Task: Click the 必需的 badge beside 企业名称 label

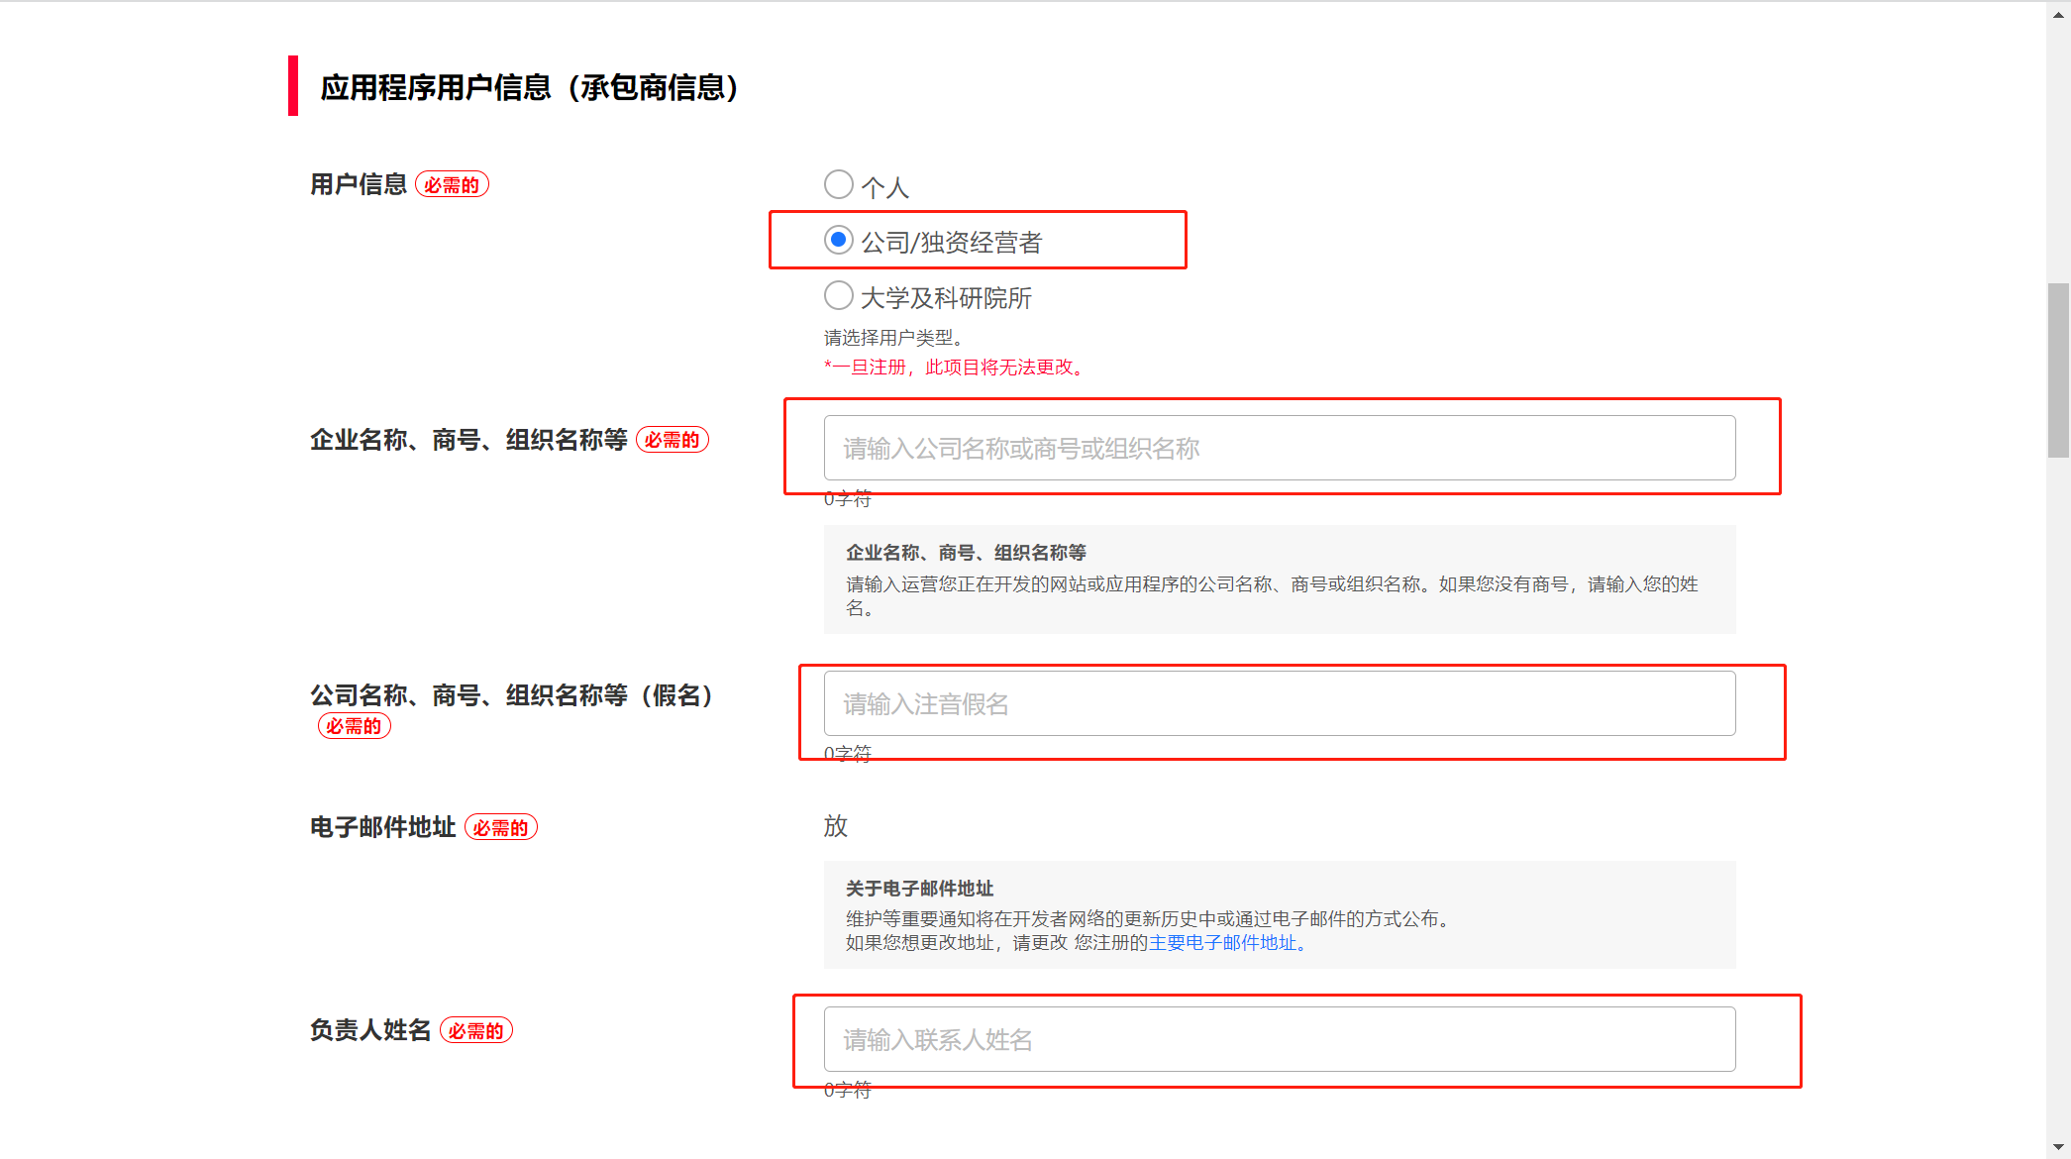Action: point(672,440)
